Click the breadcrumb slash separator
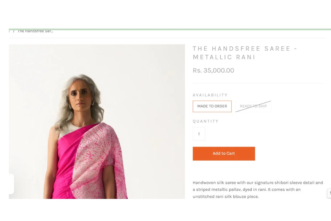The width and height of the screenshot is (331, 221). click(x=14, y=31)
